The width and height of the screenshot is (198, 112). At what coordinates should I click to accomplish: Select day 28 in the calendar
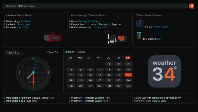click(100, 86)
